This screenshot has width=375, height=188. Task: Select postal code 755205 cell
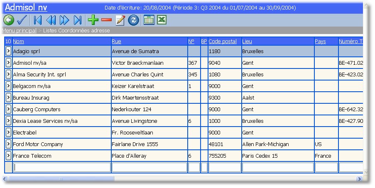pyautogui.click(x=225, y=156)
